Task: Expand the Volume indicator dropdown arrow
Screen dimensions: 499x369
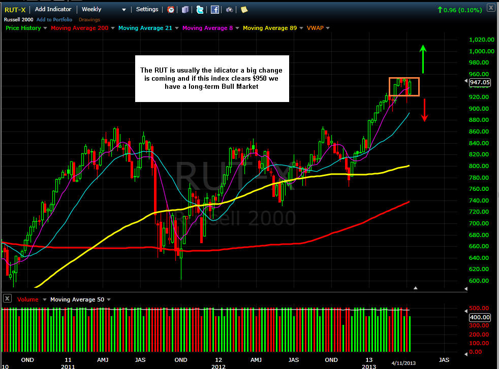Action: pyautogui.click(x=45, y=299)
